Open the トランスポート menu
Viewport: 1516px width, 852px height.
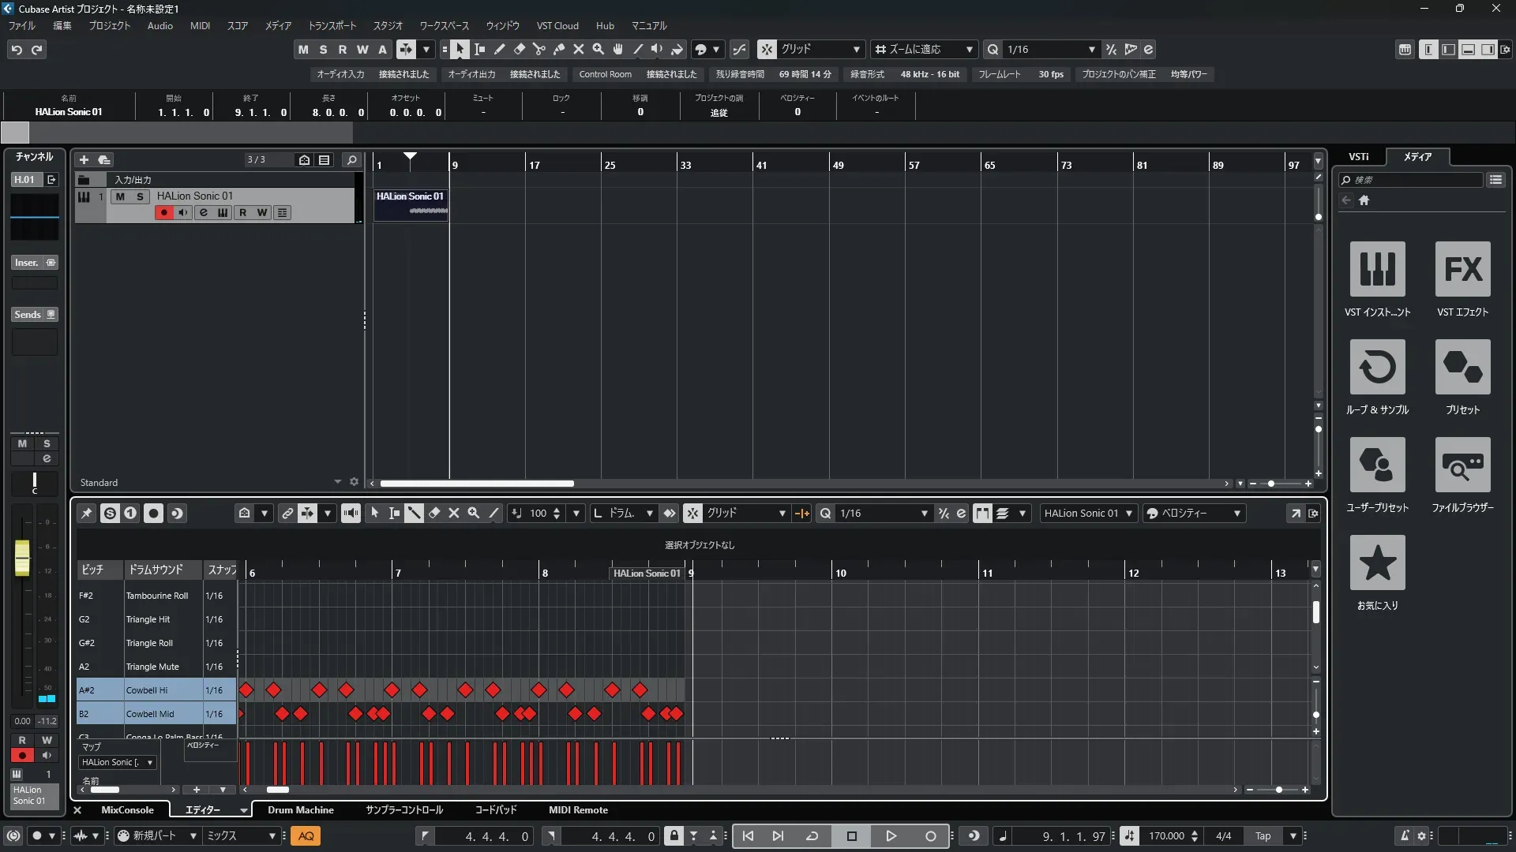pyautogui.click(x=332, y=26)
